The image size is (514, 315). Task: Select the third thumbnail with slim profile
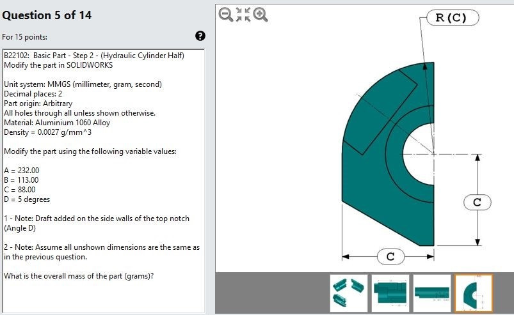click(x=431, y=293)
